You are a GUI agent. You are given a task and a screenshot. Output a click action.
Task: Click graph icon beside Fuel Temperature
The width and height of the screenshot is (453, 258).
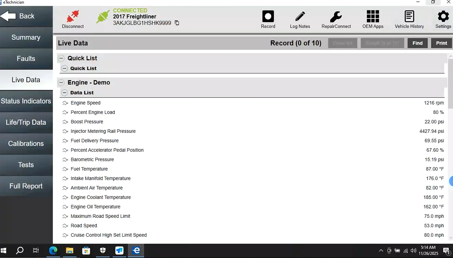pyautogui.click(x=65, y=169)
